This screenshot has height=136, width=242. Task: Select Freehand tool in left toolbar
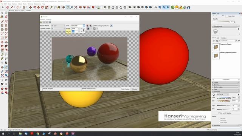(x=6, y=22)
